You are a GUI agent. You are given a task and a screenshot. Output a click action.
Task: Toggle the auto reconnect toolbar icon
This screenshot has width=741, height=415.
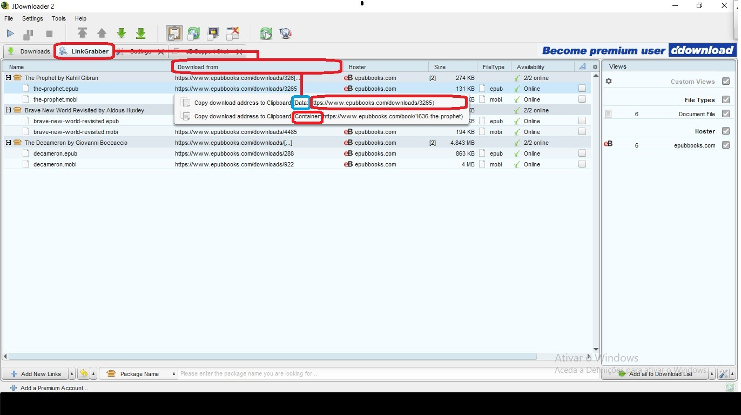click(193, 34)
